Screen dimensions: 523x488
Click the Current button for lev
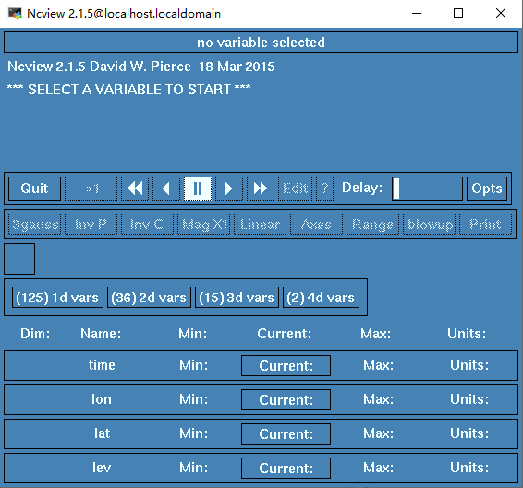(286, 468)
